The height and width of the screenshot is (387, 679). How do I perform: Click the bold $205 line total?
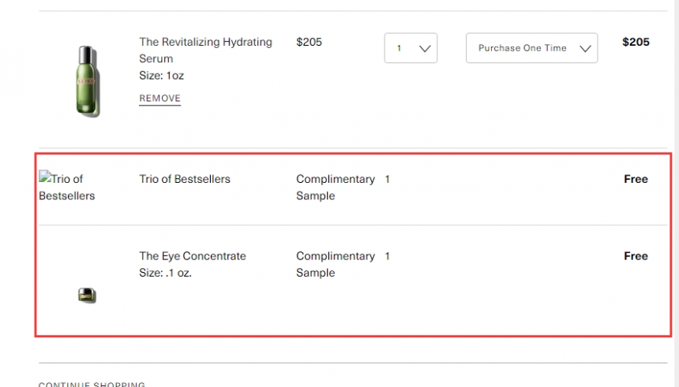tap(636, 42)
